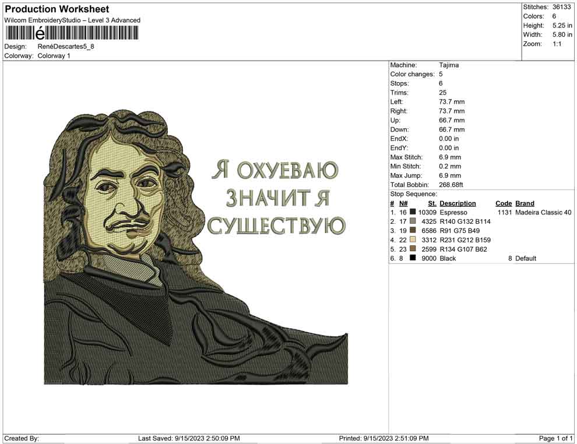
Task: Click the 'St.' column header
Action: 432,203
